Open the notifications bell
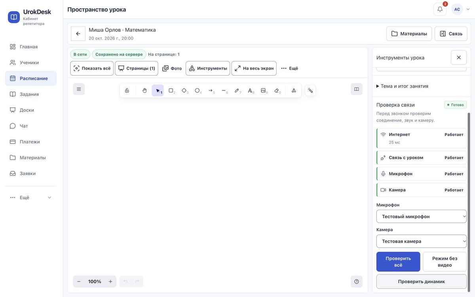This screenshot has width=475, height=297. point(440,9)
